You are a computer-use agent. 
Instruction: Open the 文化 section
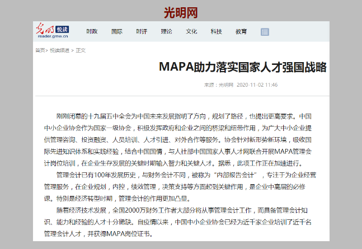click(191, 31)
